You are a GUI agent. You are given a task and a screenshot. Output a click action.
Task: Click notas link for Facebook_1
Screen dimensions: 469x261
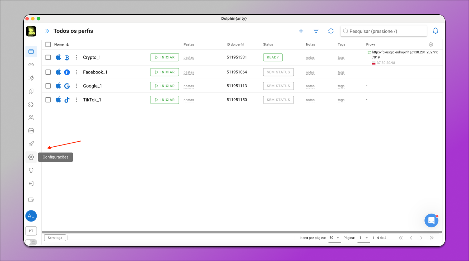tap(310, 72)
